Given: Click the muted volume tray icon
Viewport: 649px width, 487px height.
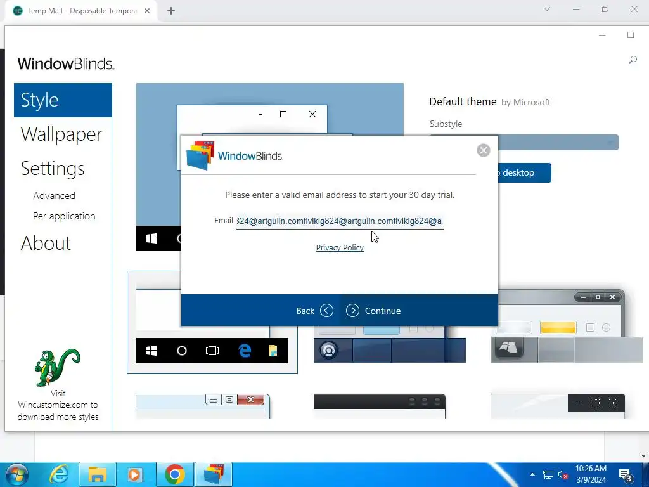Looking at the screenshot, I should [563, 474].
